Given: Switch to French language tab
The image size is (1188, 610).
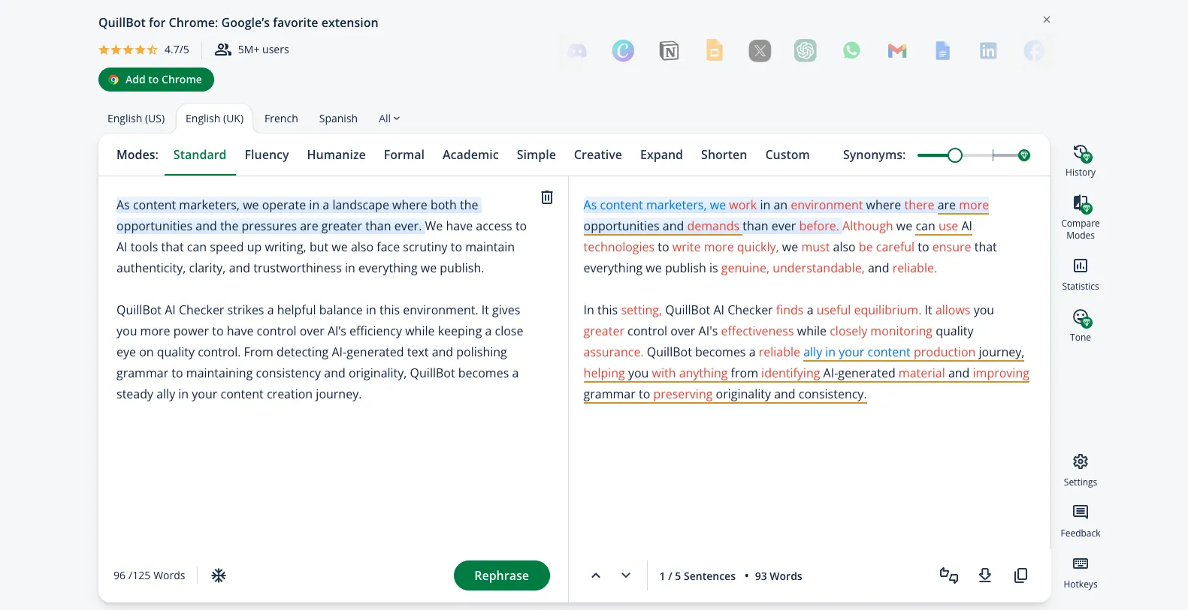Looking at the screenshot, I should pyautogui.click(x=281, y=119).
